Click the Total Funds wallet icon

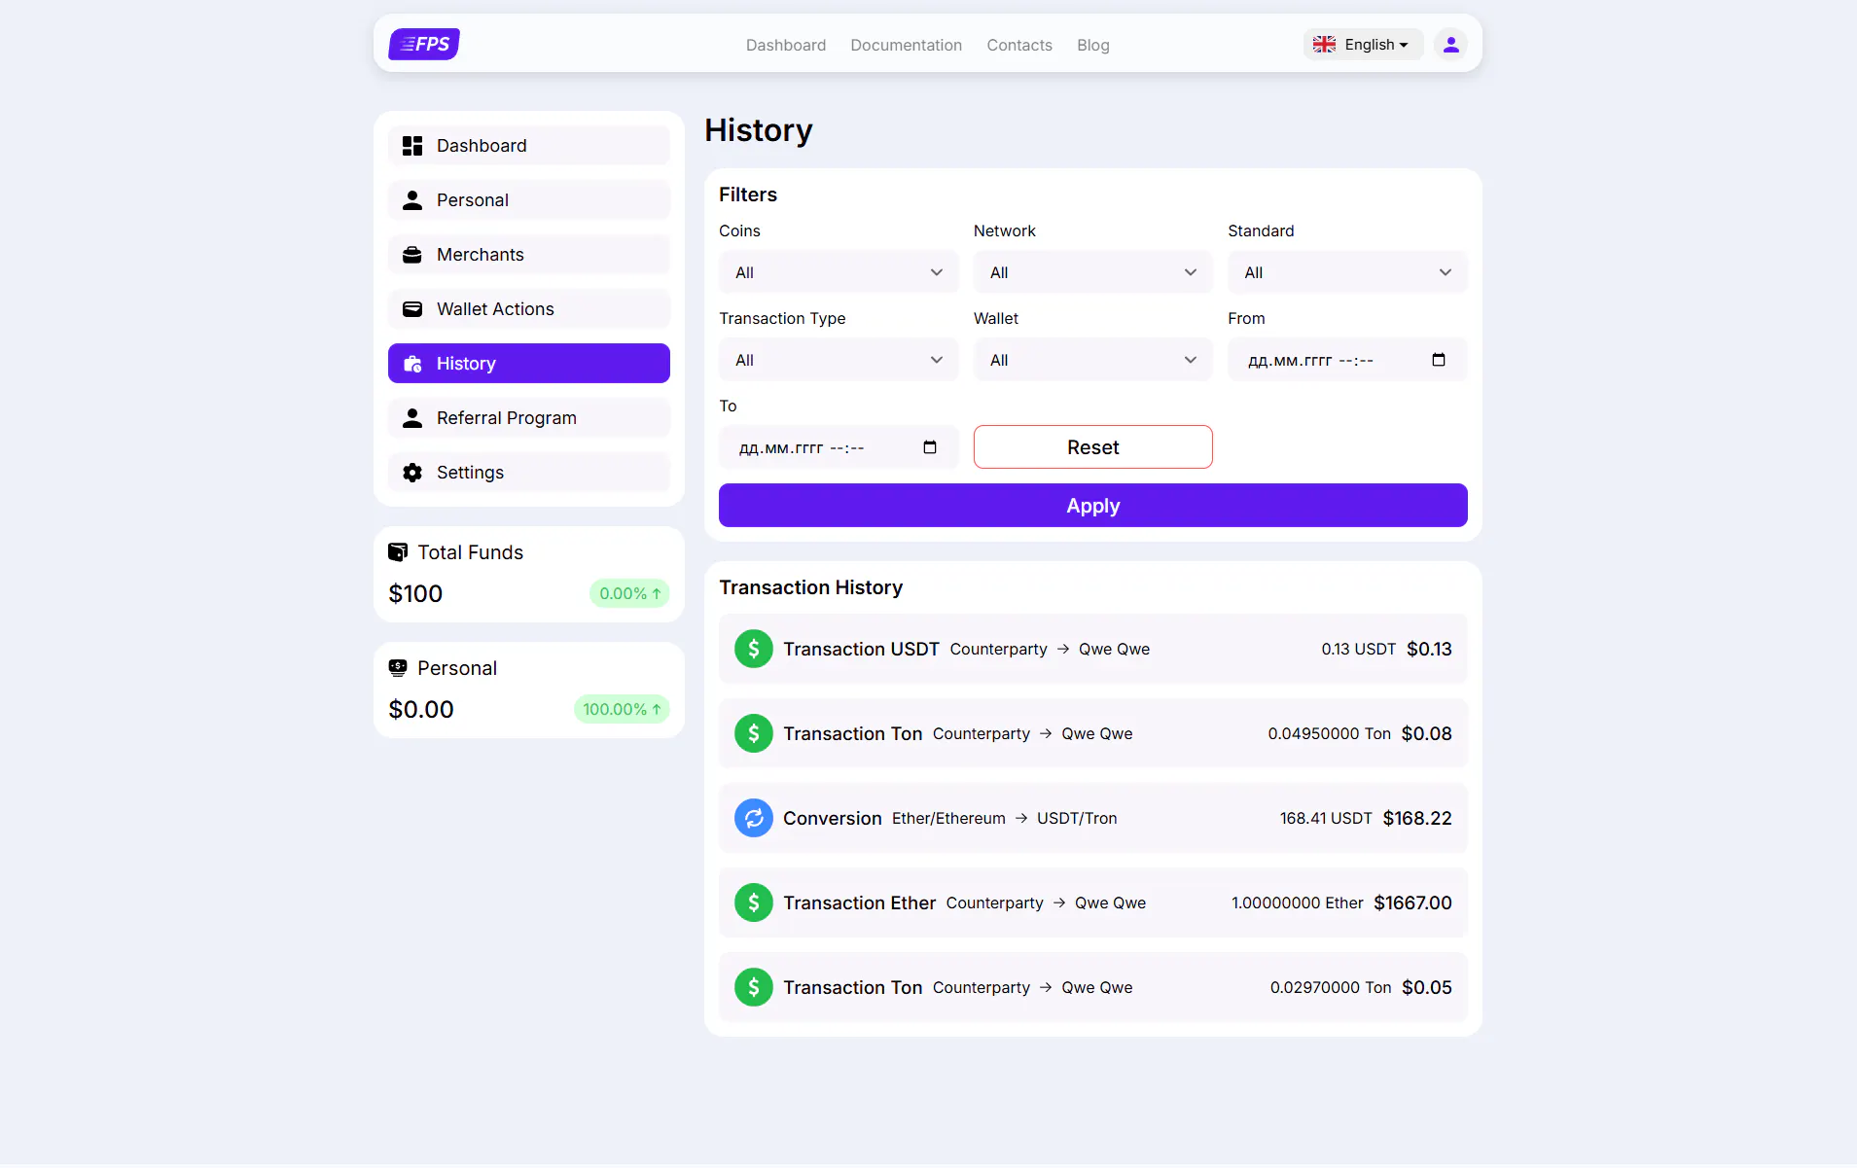point(398,552)
